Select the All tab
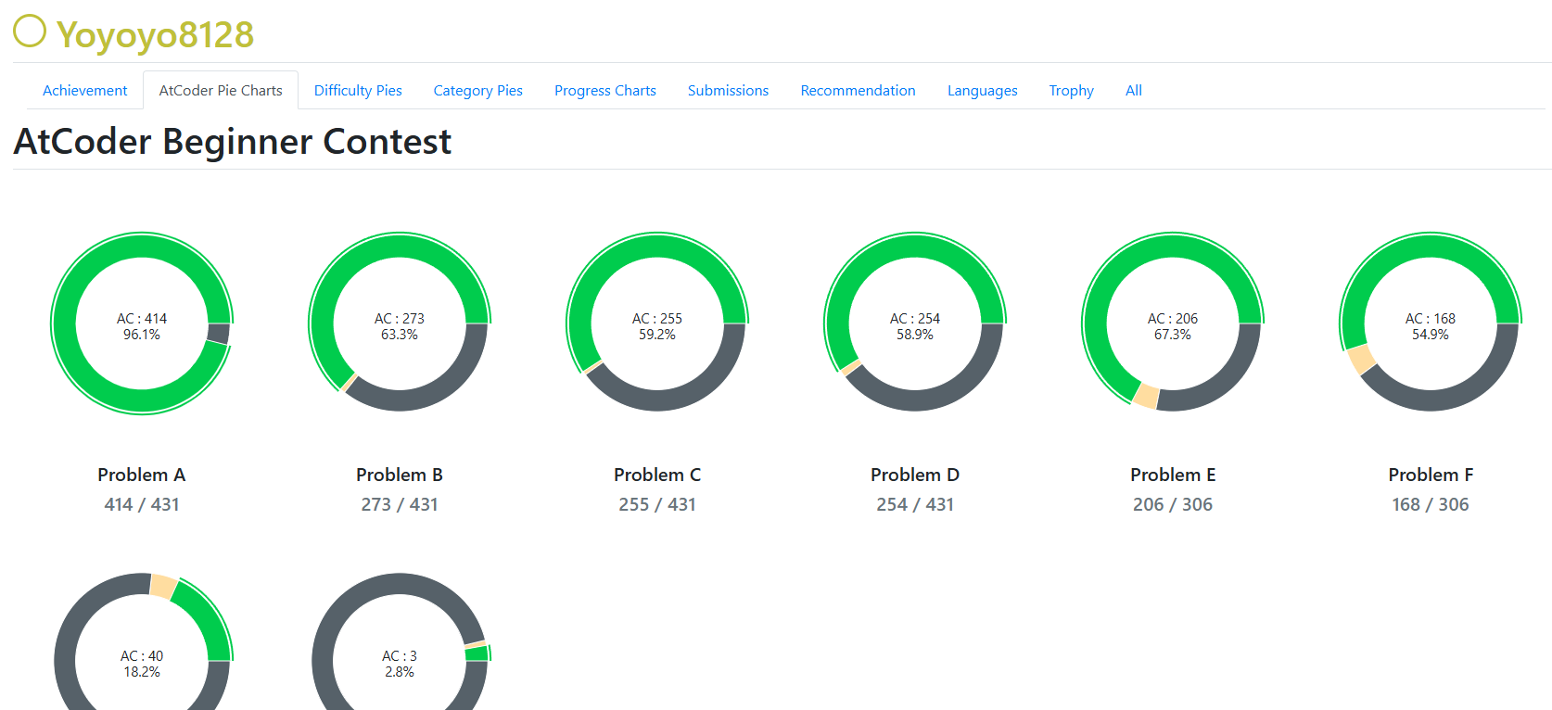 (1133, 91)
